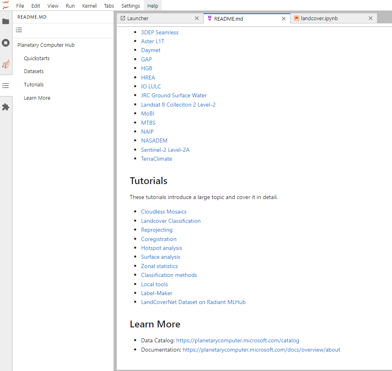Open the Data Catalog URL
This screenshot has height=371, width=392.
coord(238,341)
